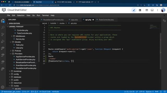Viewport: 167px width, 93px height.
Task: Switch to app.php editor tab
Action: (74, 20)
